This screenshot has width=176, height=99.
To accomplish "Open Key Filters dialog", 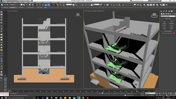I will pos(151,95).
